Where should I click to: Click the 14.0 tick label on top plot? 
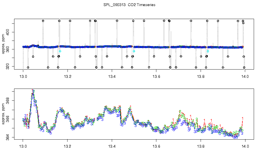pos(245,76)
